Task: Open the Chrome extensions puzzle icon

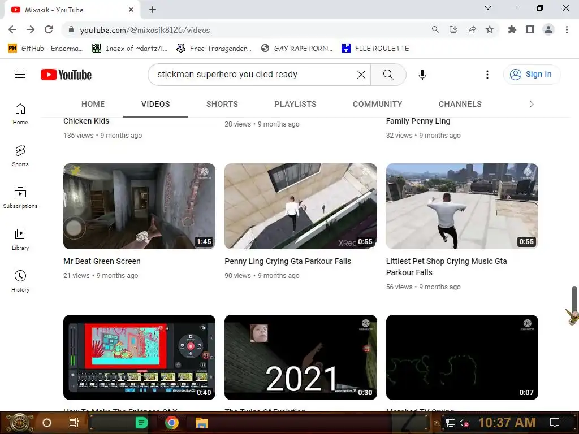Action: click(512, 29)
